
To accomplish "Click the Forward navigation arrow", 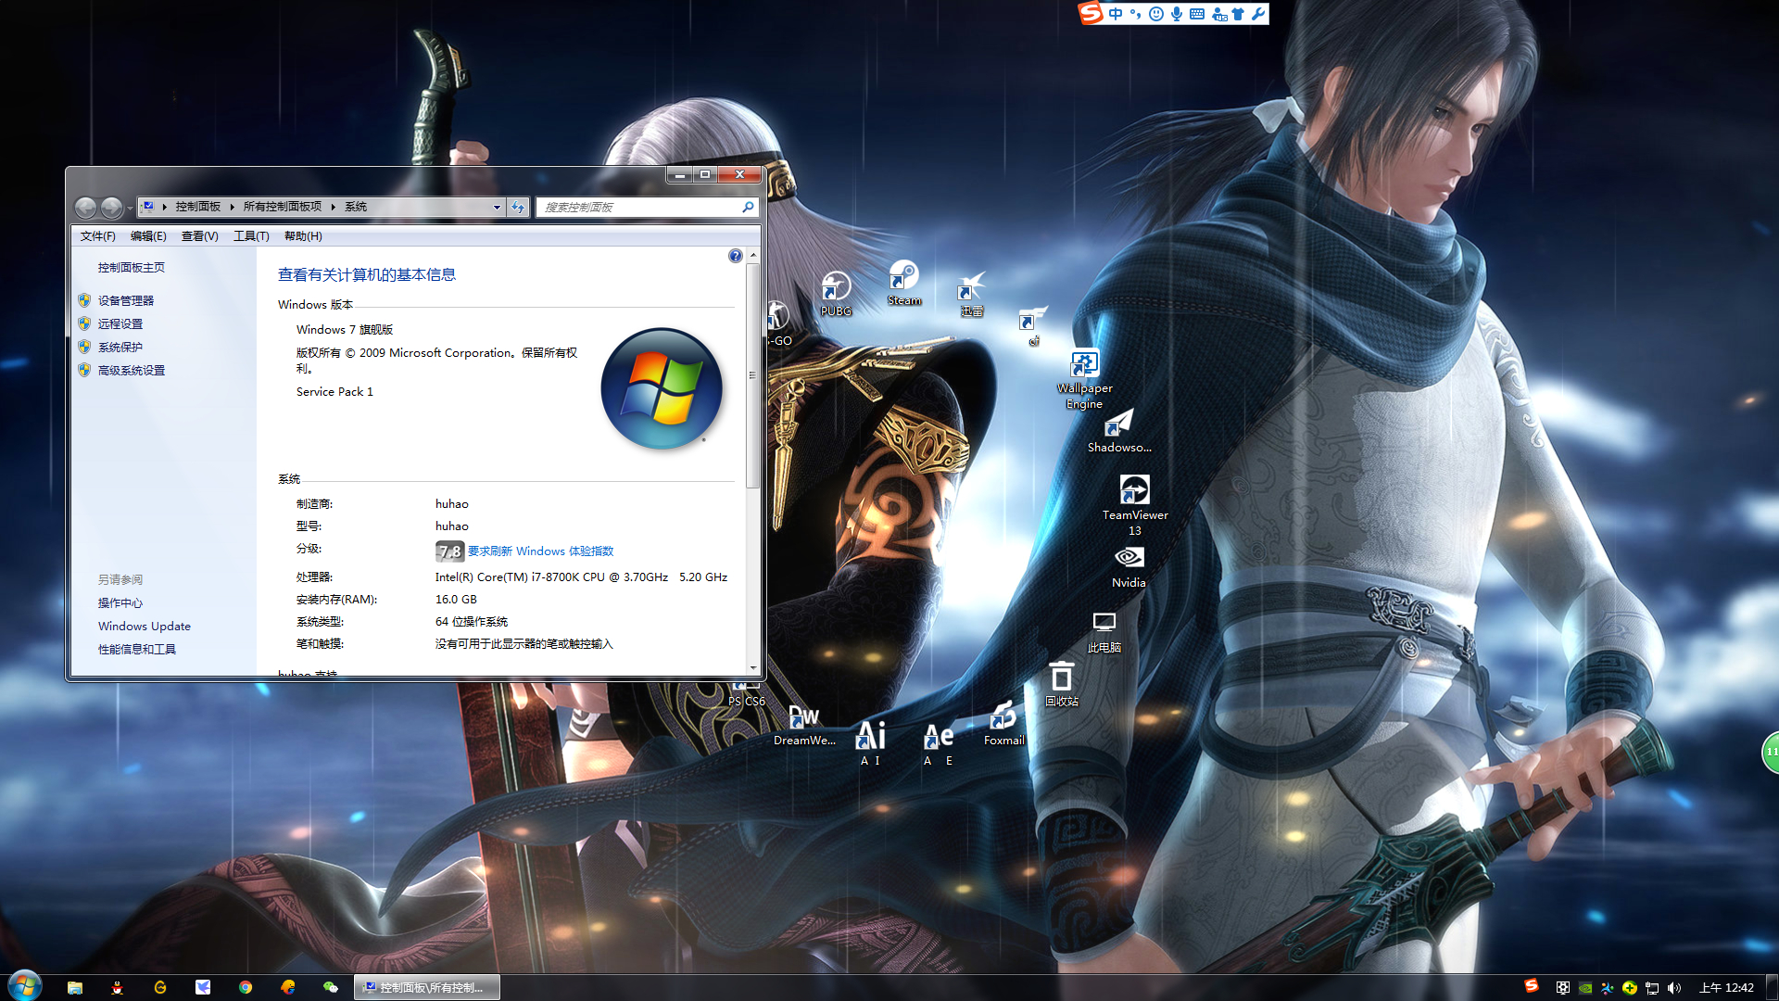I will pos(111,208).
